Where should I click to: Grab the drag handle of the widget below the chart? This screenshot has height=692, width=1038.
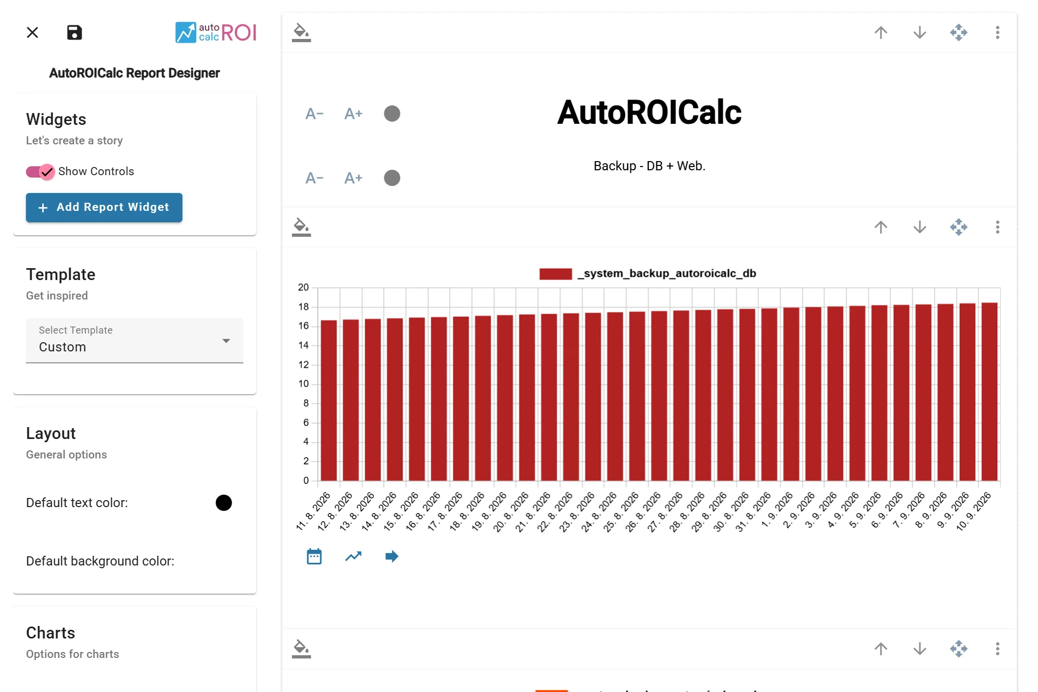point(959,649)
